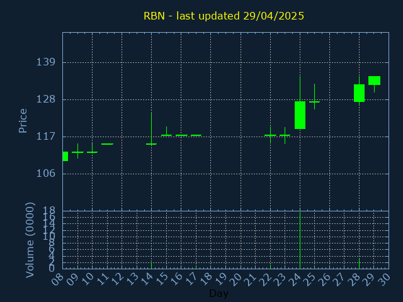
Task: Select day 26 tick label
Action: point(325,279)
